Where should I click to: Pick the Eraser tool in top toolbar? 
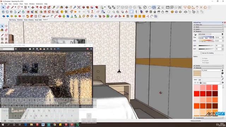coord(8,7)
